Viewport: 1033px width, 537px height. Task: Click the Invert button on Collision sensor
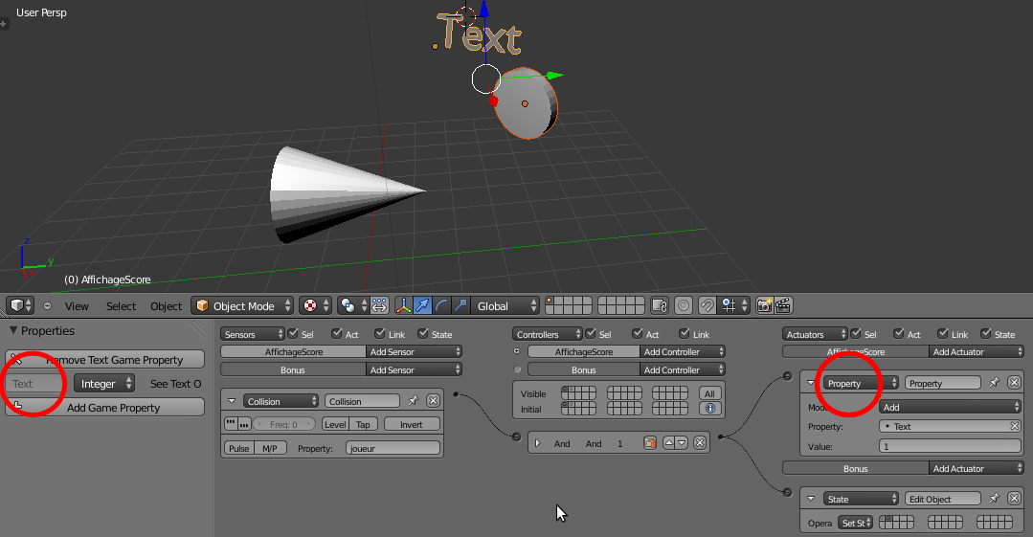[x=411, y=424]
